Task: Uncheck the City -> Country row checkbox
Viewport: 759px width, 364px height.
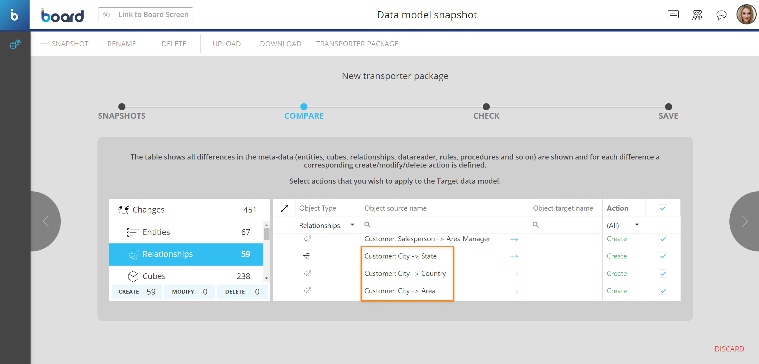Action: point(663,274)
